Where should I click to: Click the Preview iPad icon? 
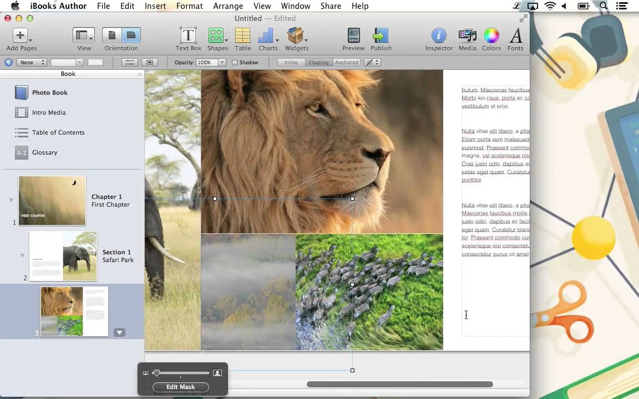353,35
